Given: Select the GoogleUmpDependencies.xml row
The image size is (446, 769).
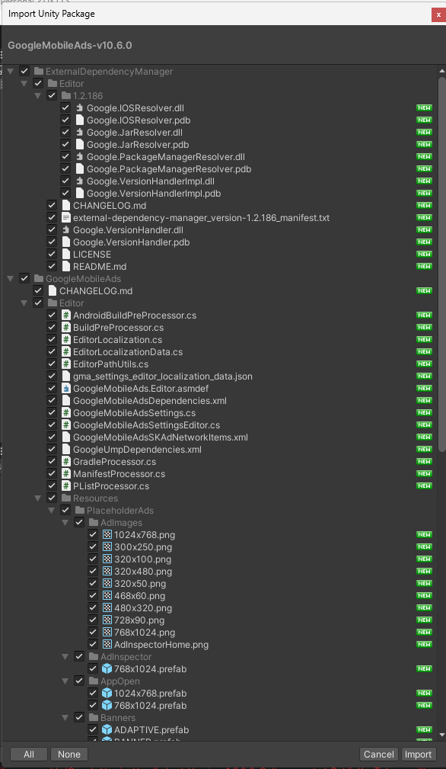Looking at the screenshot, I should pos(220,450).
